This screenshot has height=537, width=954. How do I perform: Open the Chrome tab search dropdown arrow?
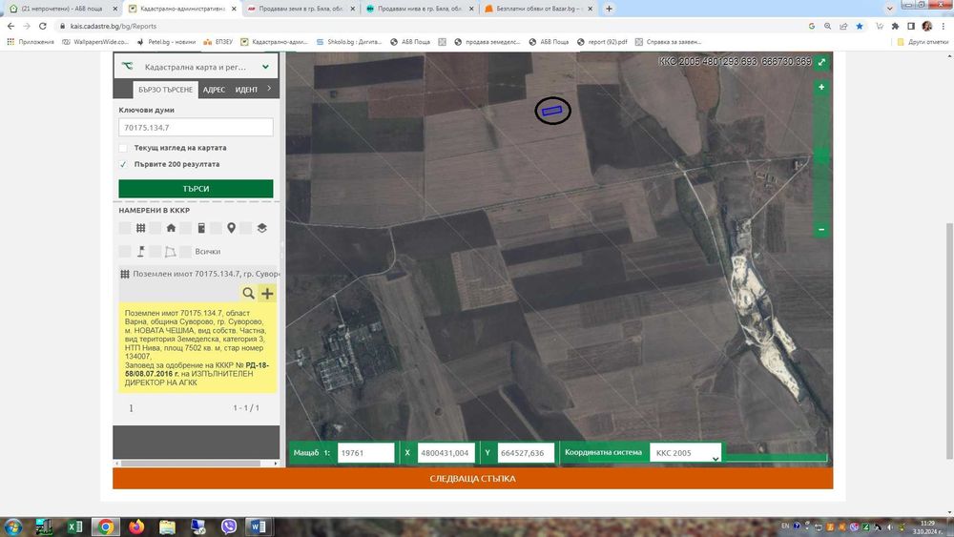(889, 9)
